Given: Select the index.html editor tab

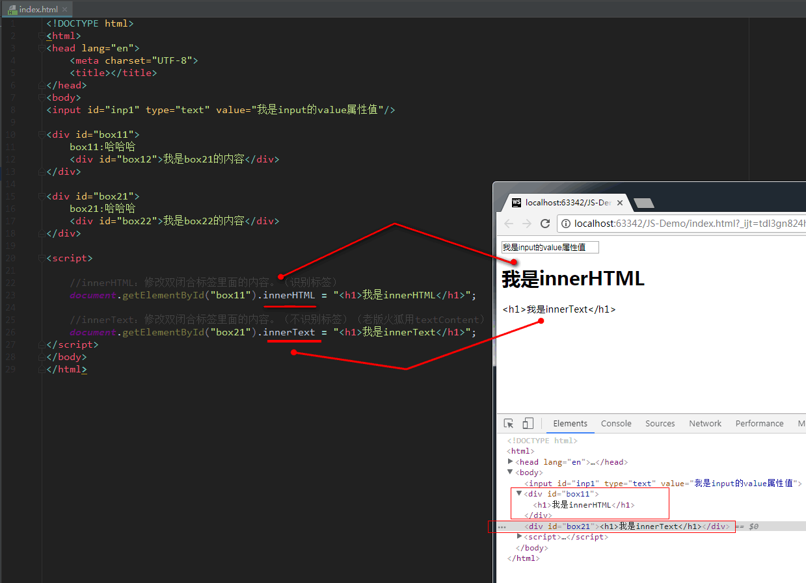Looking at the screenshot, I should [38, 9].
